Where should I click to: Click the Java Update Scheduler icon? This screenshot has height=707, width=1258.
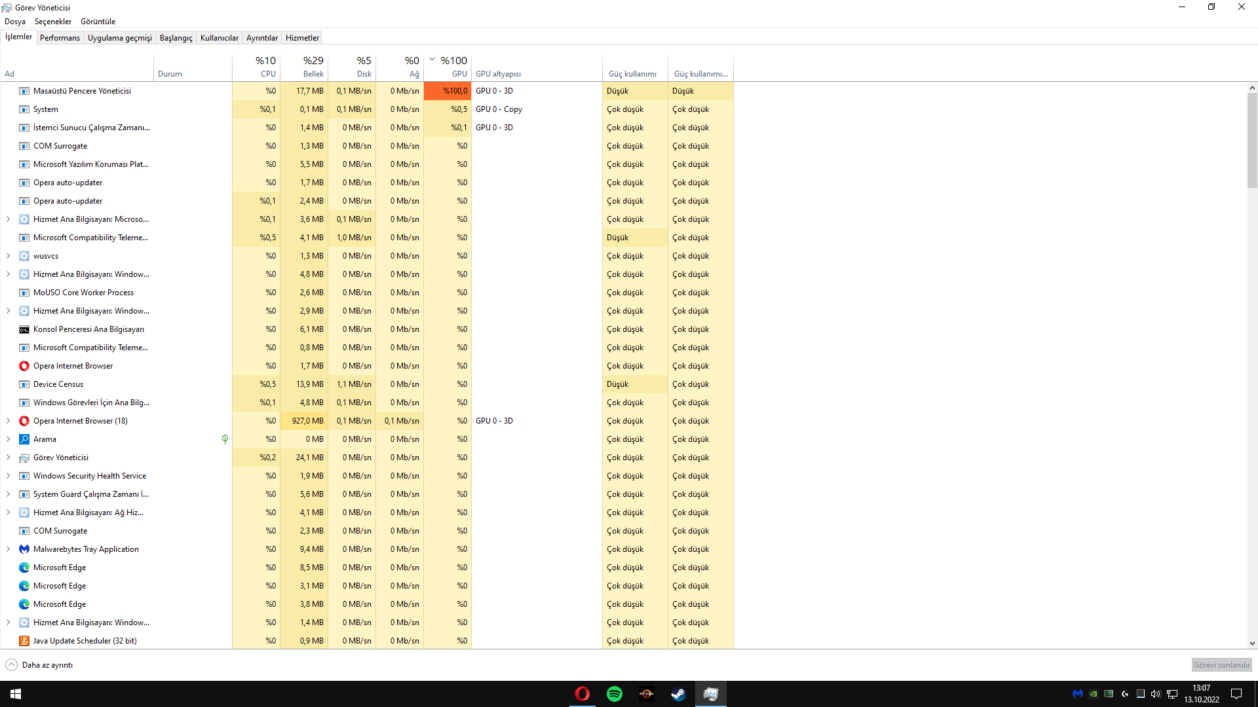coord(24,641)
